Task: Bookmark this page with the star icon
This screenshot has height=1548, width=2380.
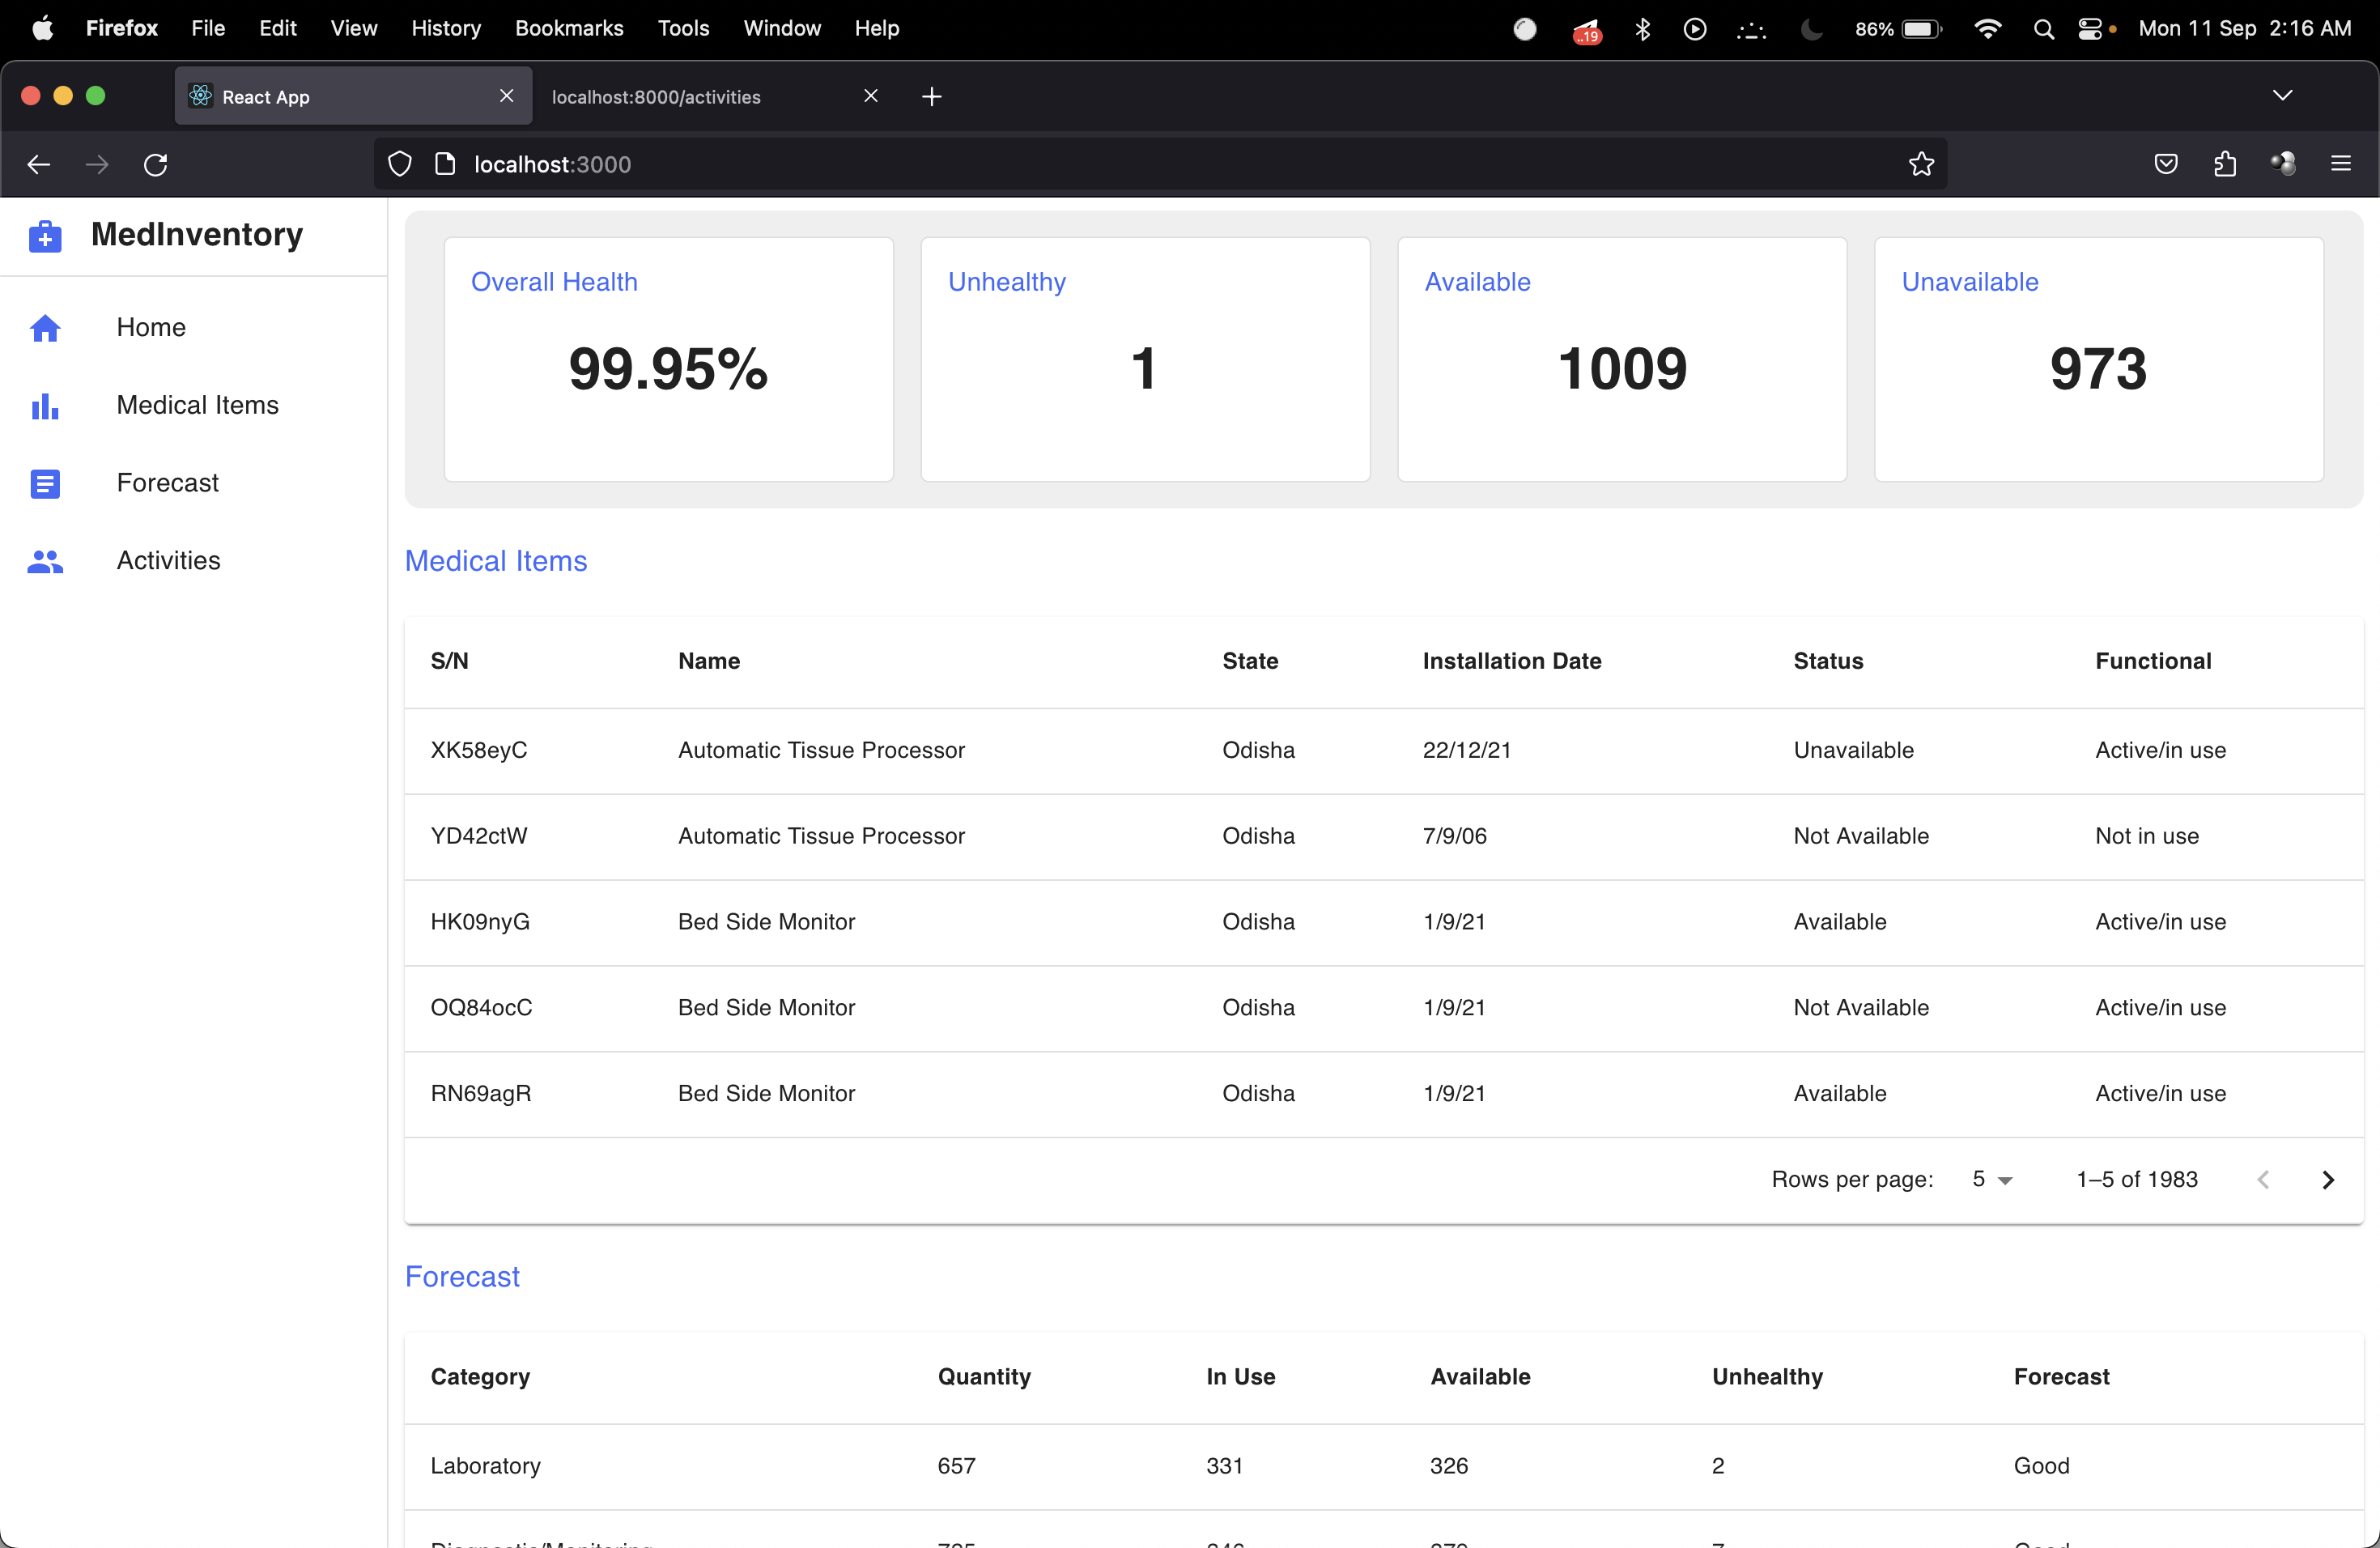Action: pyautogui.click(x=1921, y=164)
